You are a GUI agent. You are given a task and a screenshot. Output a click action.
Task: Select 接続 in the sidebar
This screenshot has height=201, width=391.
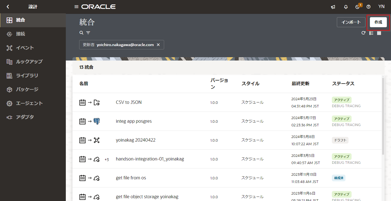pos(21,34)
